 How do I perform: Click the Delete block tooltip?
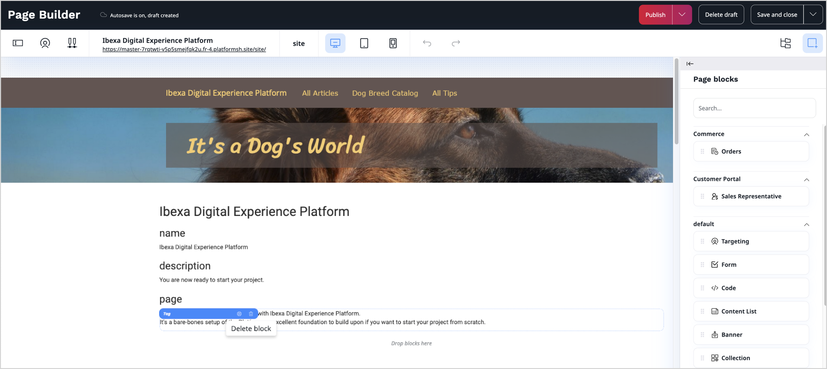point(251,328)
